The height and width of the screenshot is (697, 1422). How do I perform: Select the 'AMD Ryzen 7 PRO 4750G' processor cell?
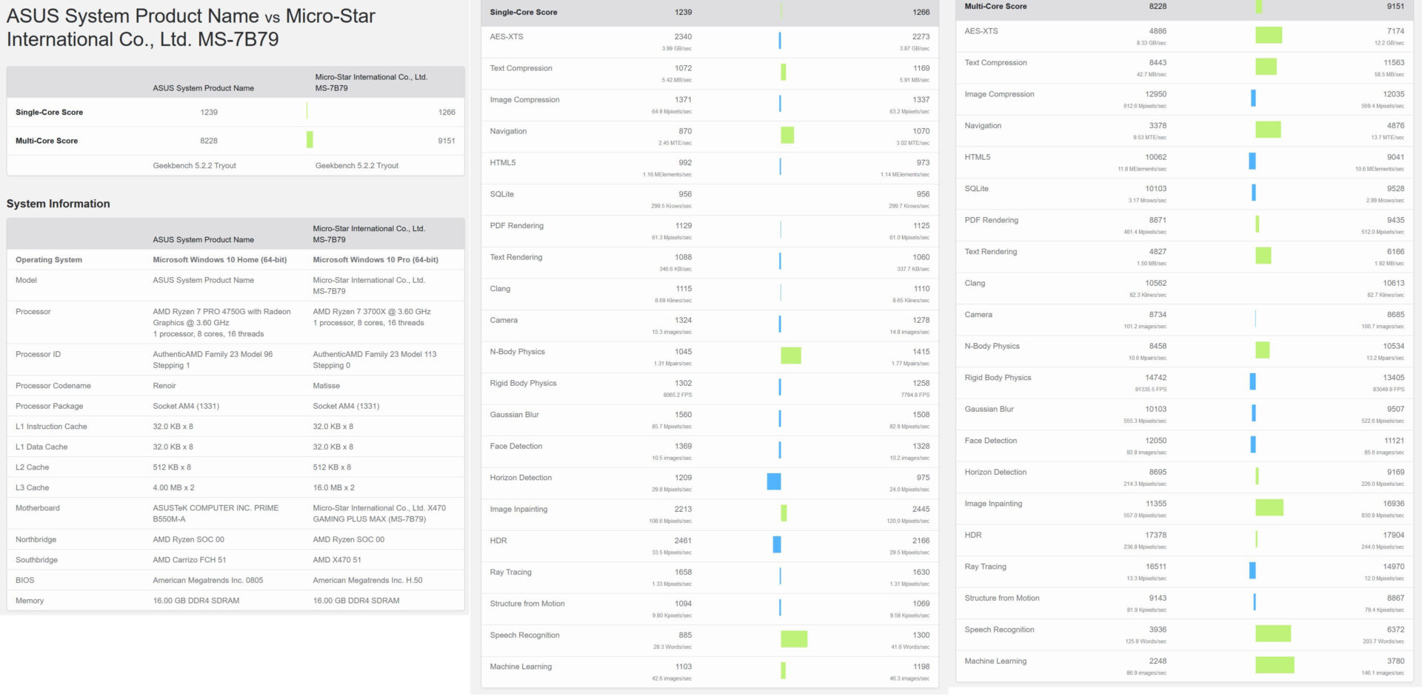point(221,323)
